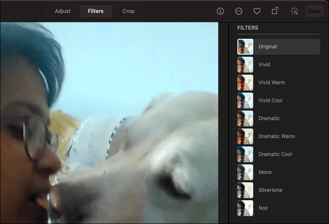This screenshot has height=224, width=329.
Task: Apply the Dramatic Warm filter thumbnail
Action: (245, 136)
